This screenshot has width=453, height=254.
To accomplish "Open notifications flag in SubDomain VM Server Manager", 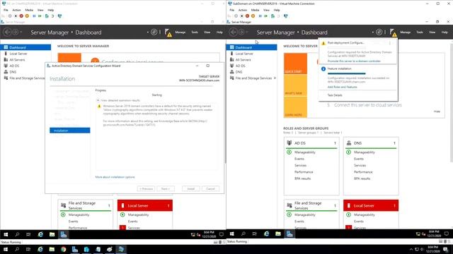I will pos(393,32).
